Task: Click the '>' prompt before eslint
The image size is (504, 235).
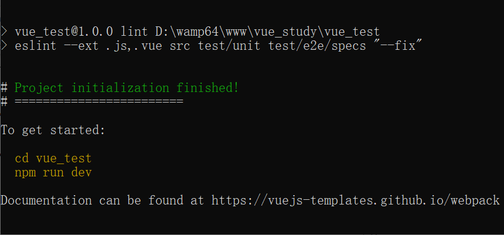Action: click(4, 46)
